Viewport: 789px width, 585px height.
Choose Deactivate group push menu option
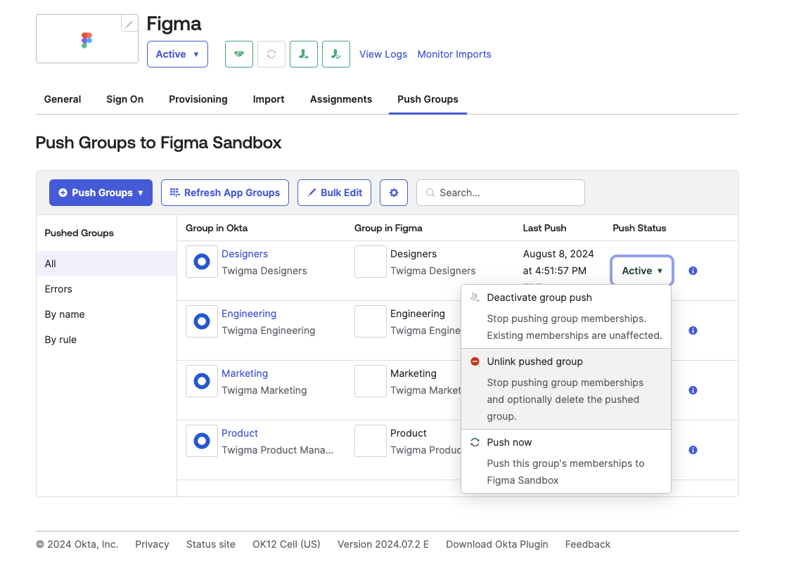(x=566, y=316)
